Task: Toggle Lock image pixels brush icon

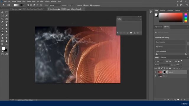Action: point(162,68)
